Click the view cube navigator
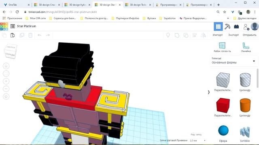 click(11, 51)
